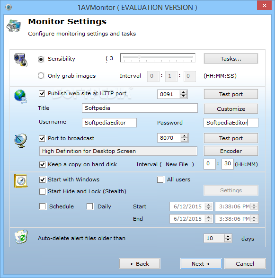
Task: Click the Monitor Settings header computer icon
Action: point(14,26)
